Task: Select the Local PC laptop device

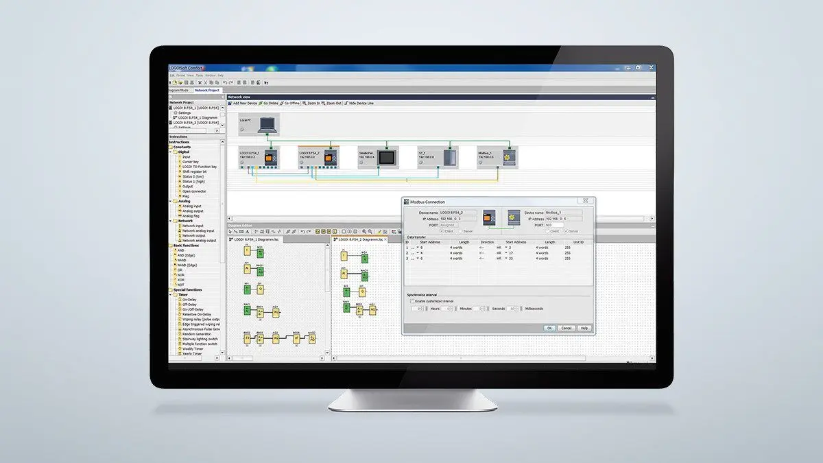Action: point(267,126)
